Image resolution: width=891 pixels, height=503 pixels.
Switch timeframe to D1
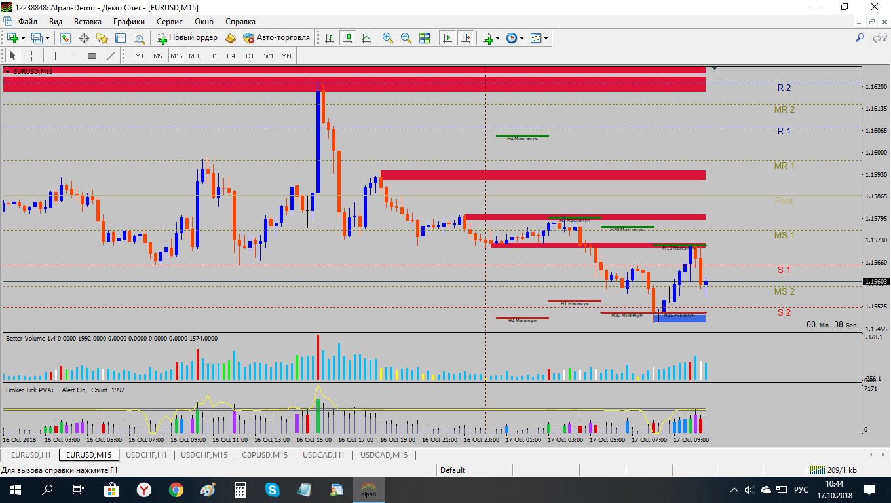coord(250,56)
